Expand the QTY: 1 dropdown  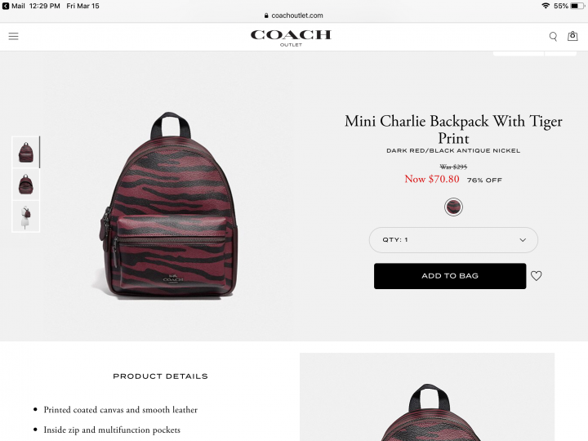tap(453, 240)
